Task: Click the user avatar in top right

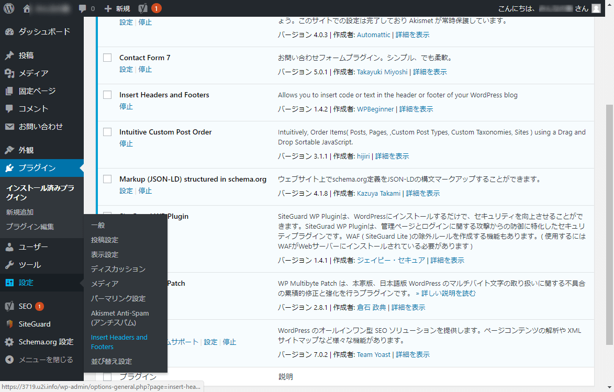Action: 596,8
